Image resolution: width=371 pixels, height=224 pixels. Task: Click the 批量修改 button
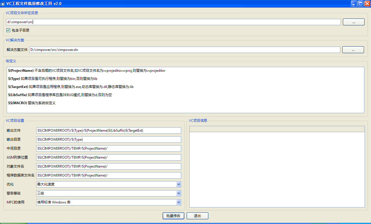pos(173,216)
